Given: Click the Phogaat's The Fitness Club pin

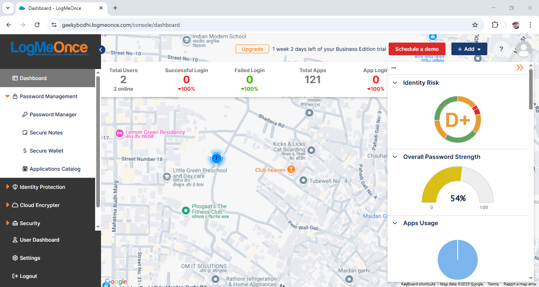Looking at the screenshot, I should click(x=186, y=211).
